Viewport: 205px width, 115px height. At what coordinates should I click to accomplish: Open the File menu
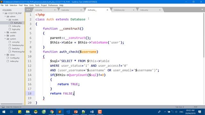(x=2, y=5)
